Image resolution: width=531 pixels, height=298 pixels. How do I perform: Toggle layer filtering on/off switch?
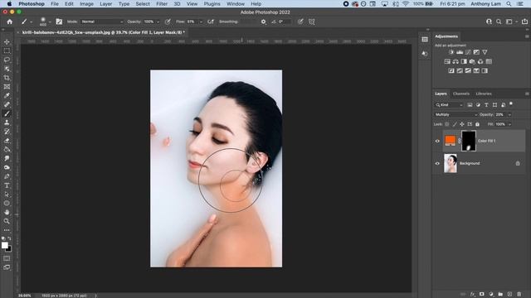point(511,103)
